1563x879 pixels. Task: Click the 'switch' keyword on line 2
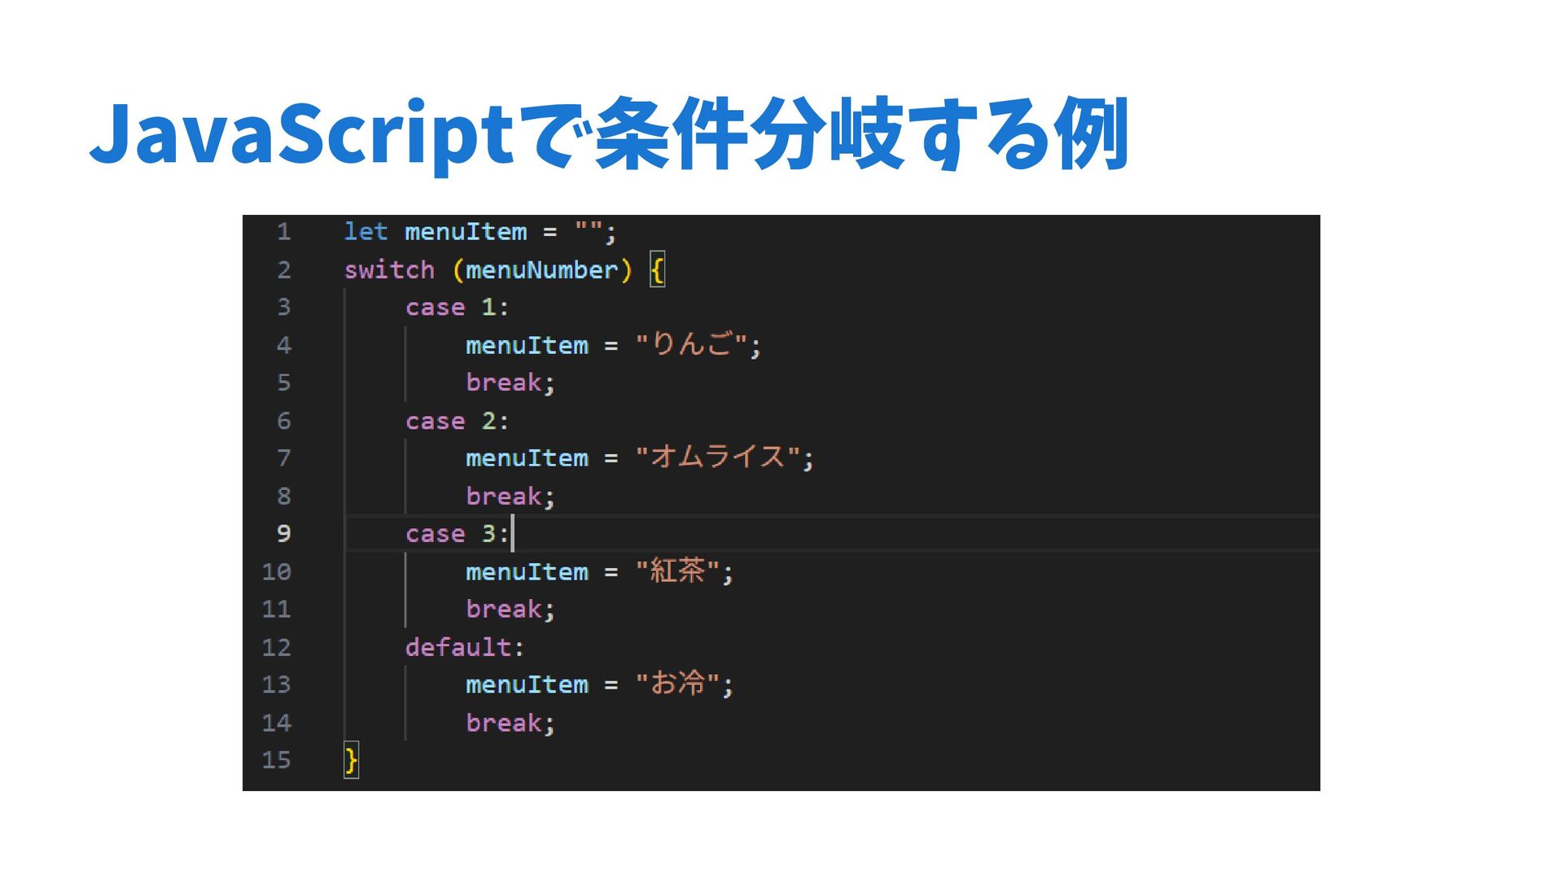click(389, 270)
